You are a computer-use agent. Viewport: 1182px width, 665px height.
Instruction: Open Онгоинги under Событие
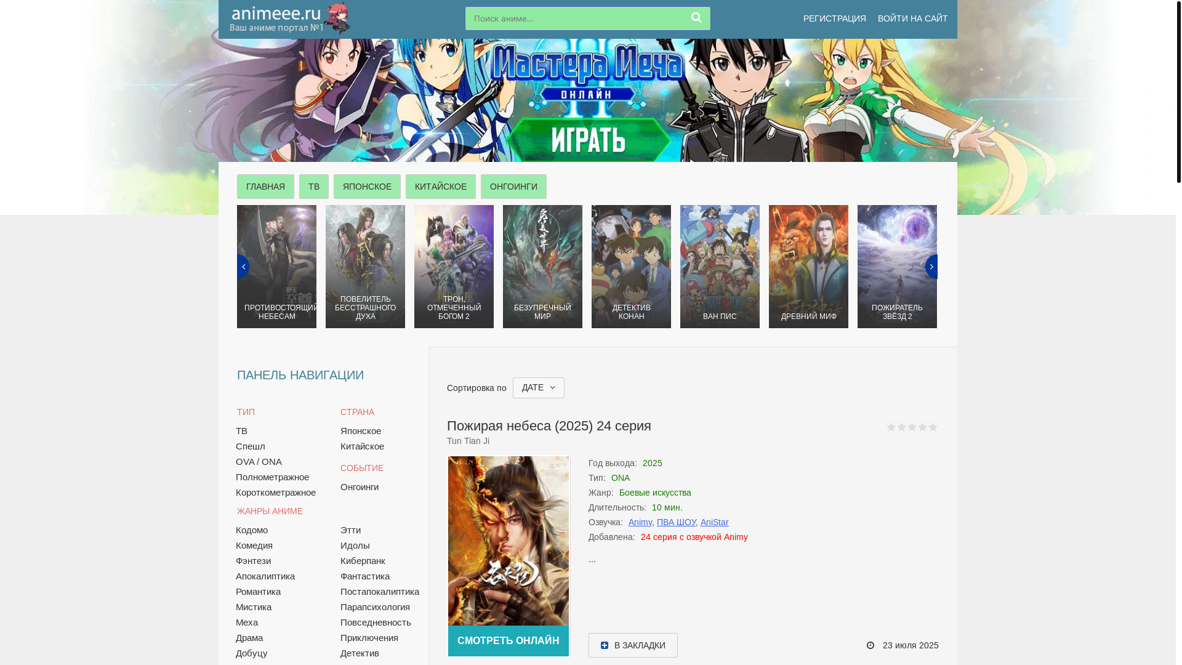(x=360, y=487)
